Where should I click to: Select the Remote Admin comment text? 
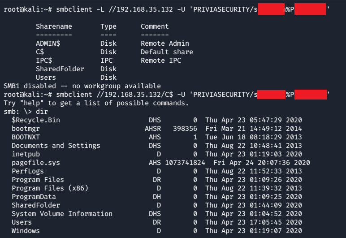(x=164, y=43)
